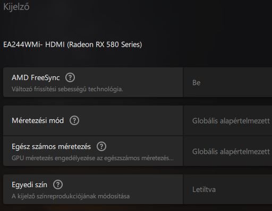Select the Egész számos méretezés label
Screen dimensions: 272x211
tap(51, 146)
